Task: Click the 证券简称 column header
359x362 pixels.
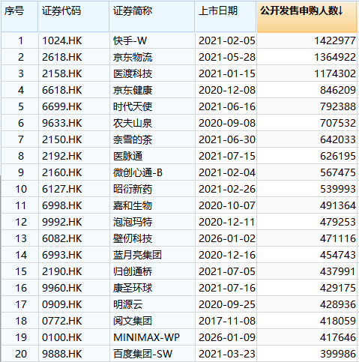Action: click(x=152, y=16)
